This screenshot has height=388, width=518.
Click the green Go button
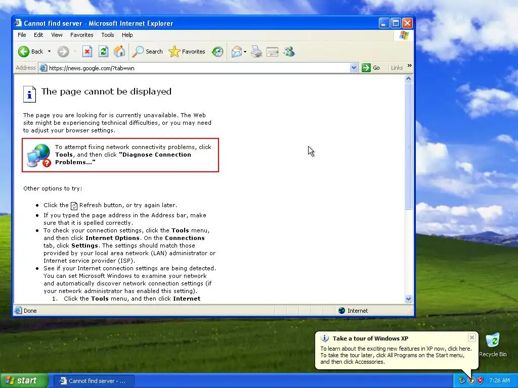pyautogui.click(x=371, y=68)
